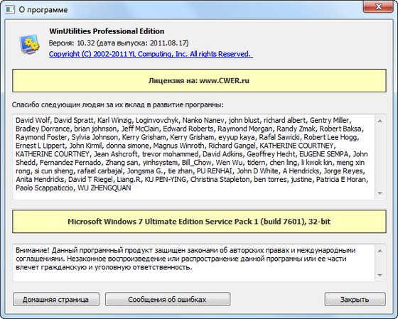Click the warning text box down arrow

coord(380,275)
